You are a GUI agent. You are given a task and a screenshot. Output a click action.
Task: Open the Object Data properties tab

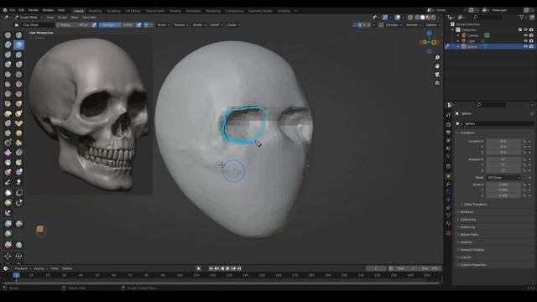(x=448, y=216)
